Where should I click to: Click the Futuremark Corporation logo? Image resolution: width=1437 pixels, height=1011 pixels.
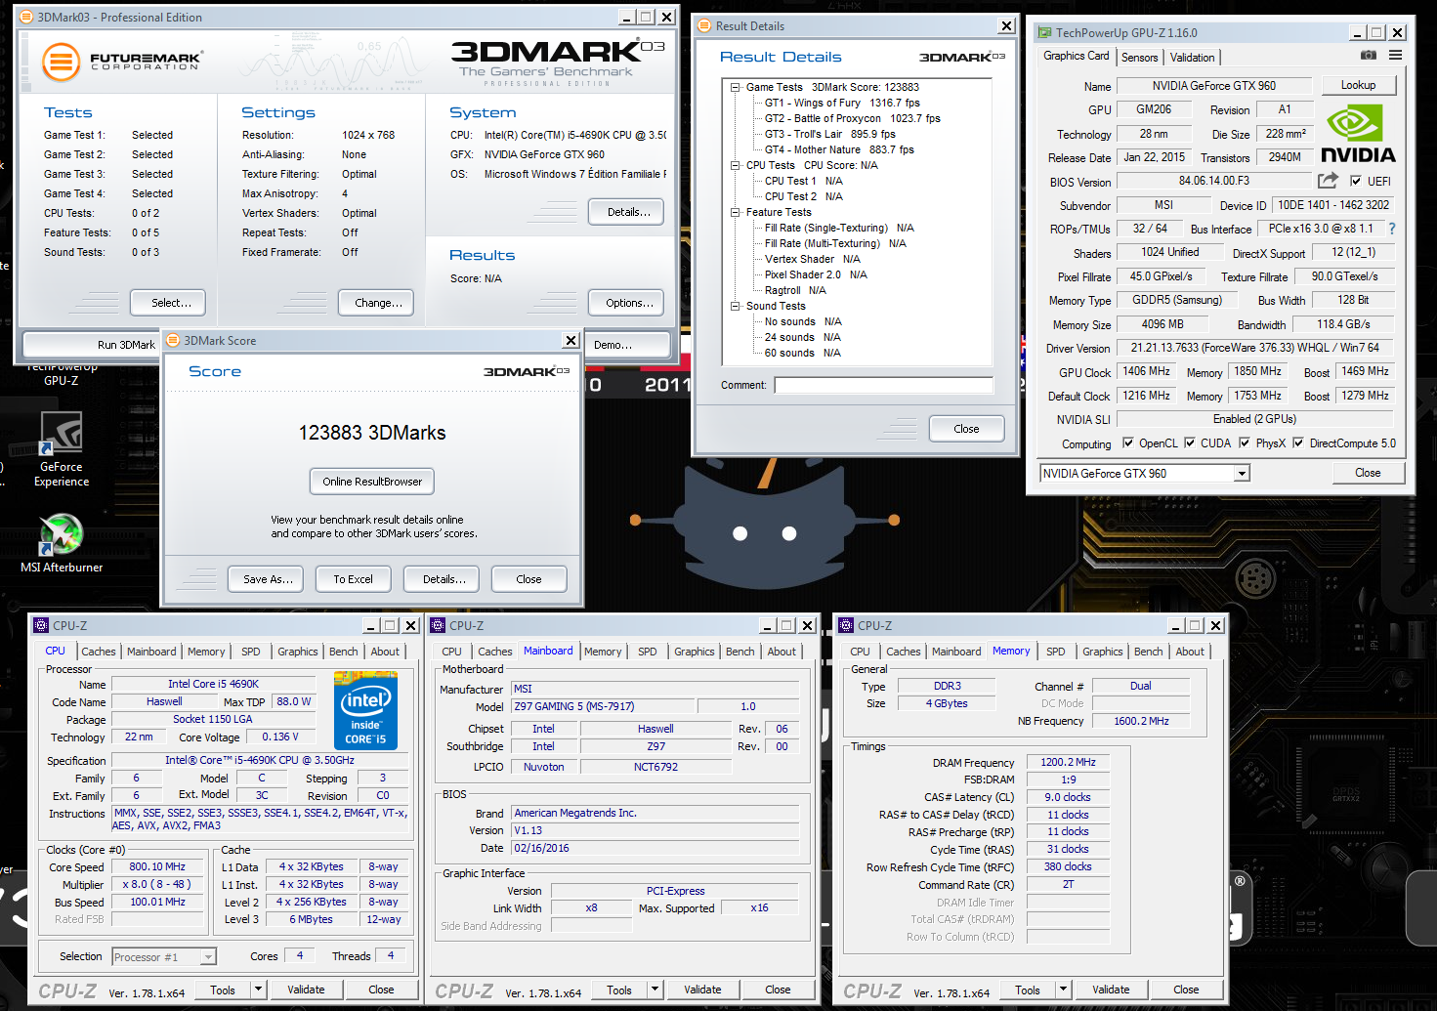pyautogui.click(x=122, y=63)
